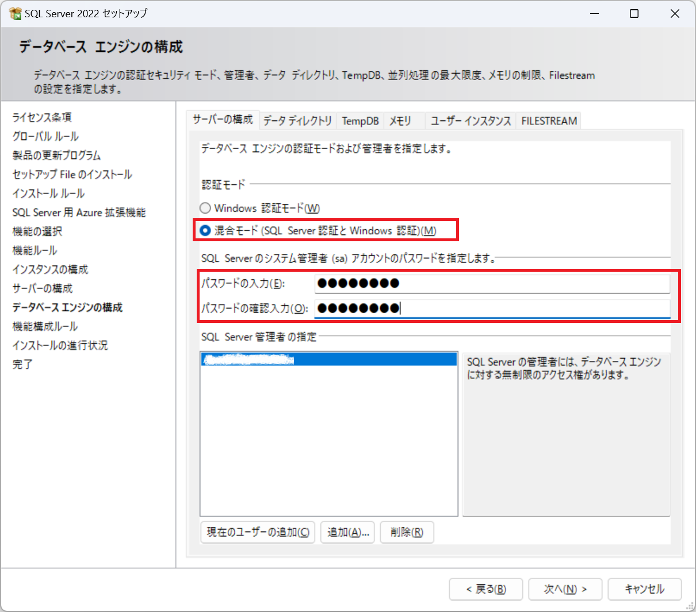Select Windows 認証モード radio button
The height and width of the screenshot is (612, 696).
pos(205,208)
